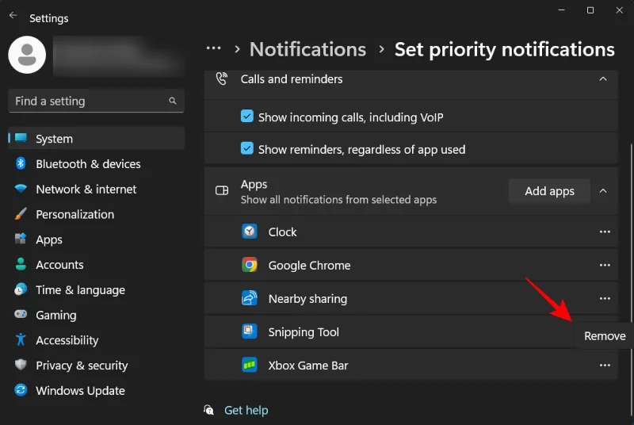Click the System monitor icon
This screenshot has height=425, width=634.
click(21, 138)
